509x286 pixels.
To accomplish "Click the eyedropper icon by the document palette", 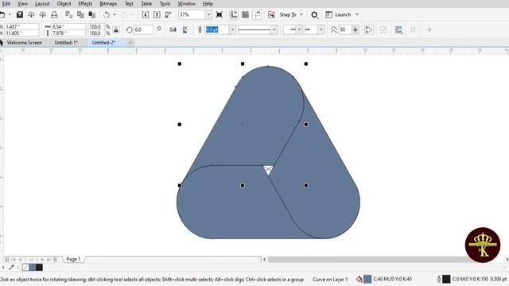I will 11,268.
